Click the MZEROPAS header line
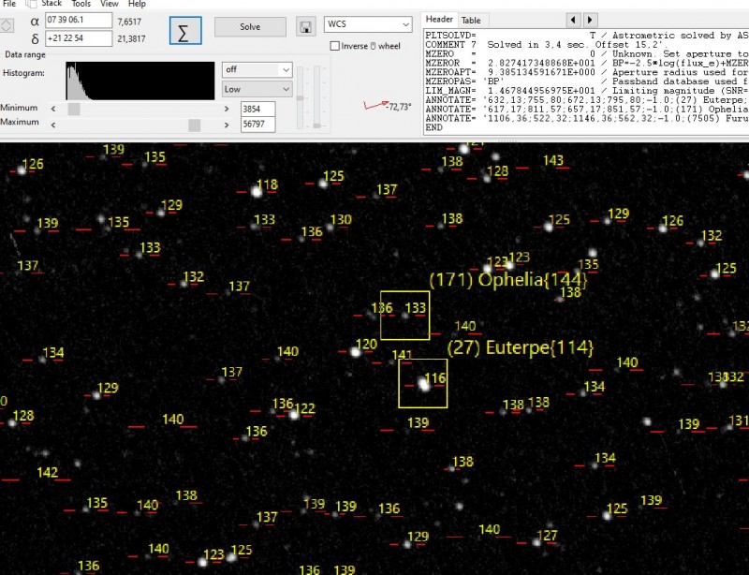 tap(587, 81)
